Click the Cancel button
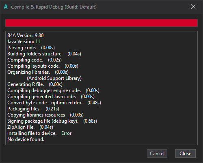203x163 pixels. tap(157, 154)
